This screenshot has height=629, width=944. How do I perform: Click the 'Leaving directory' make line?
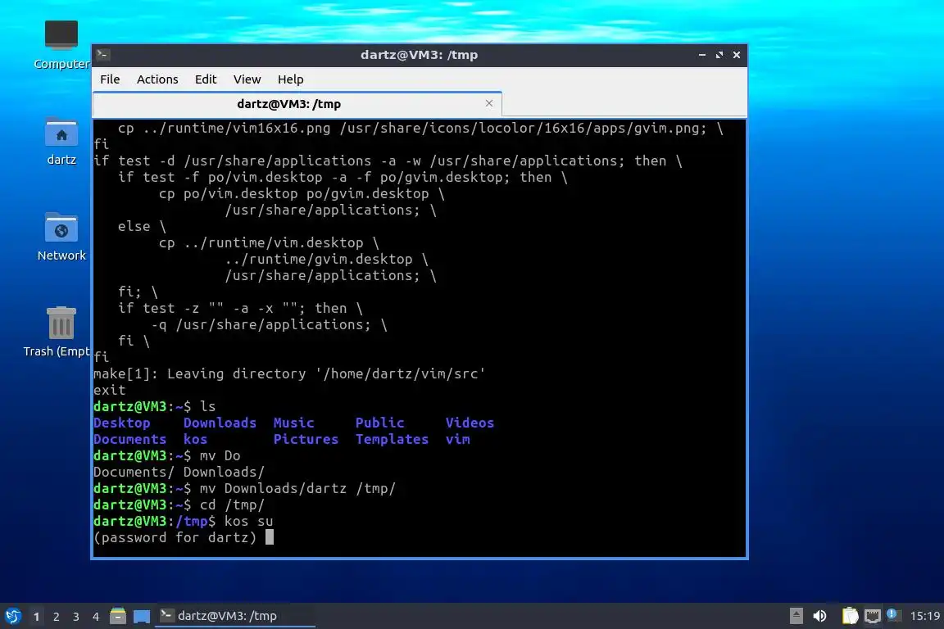pos(289,373)
